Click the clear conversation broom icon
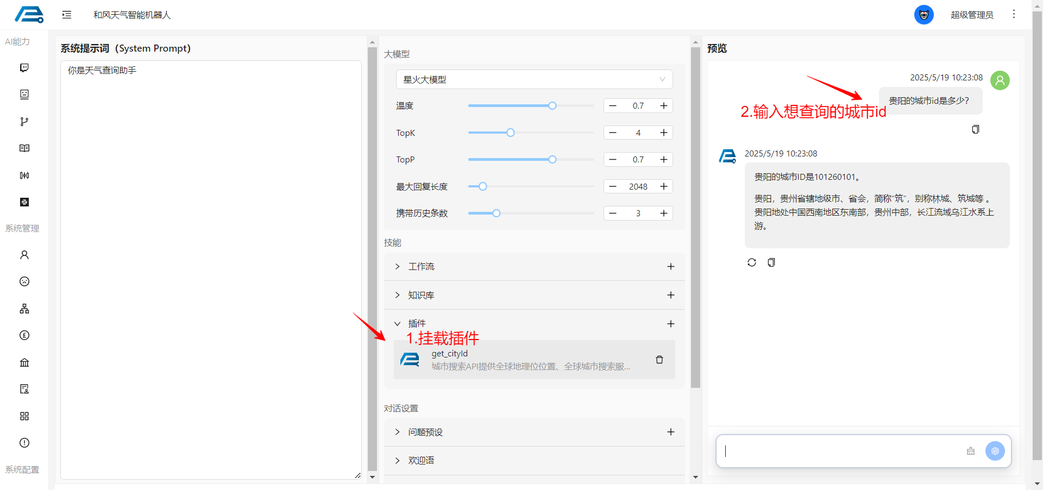The image size is (1043, 490). point(971,451)
